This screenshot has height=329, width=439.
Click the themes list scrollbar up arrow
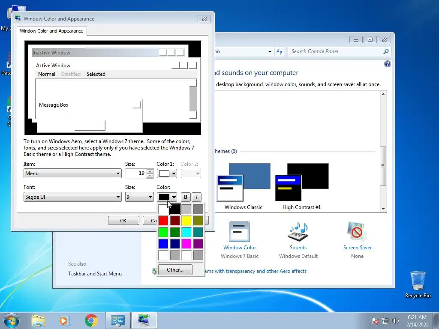coord(383,94)
